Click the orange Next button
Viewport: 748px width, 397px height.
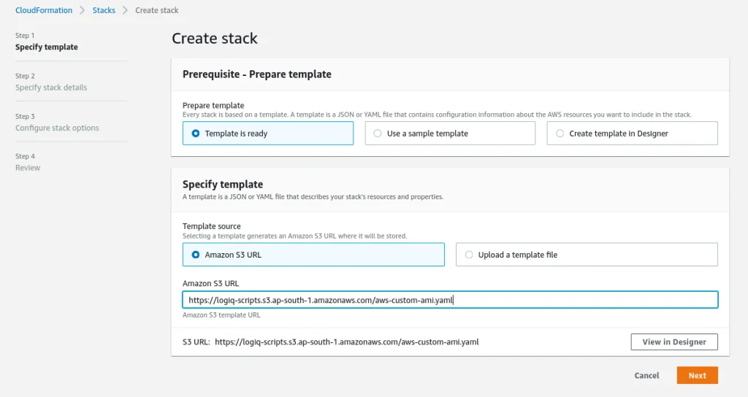[x=697, y=376]
